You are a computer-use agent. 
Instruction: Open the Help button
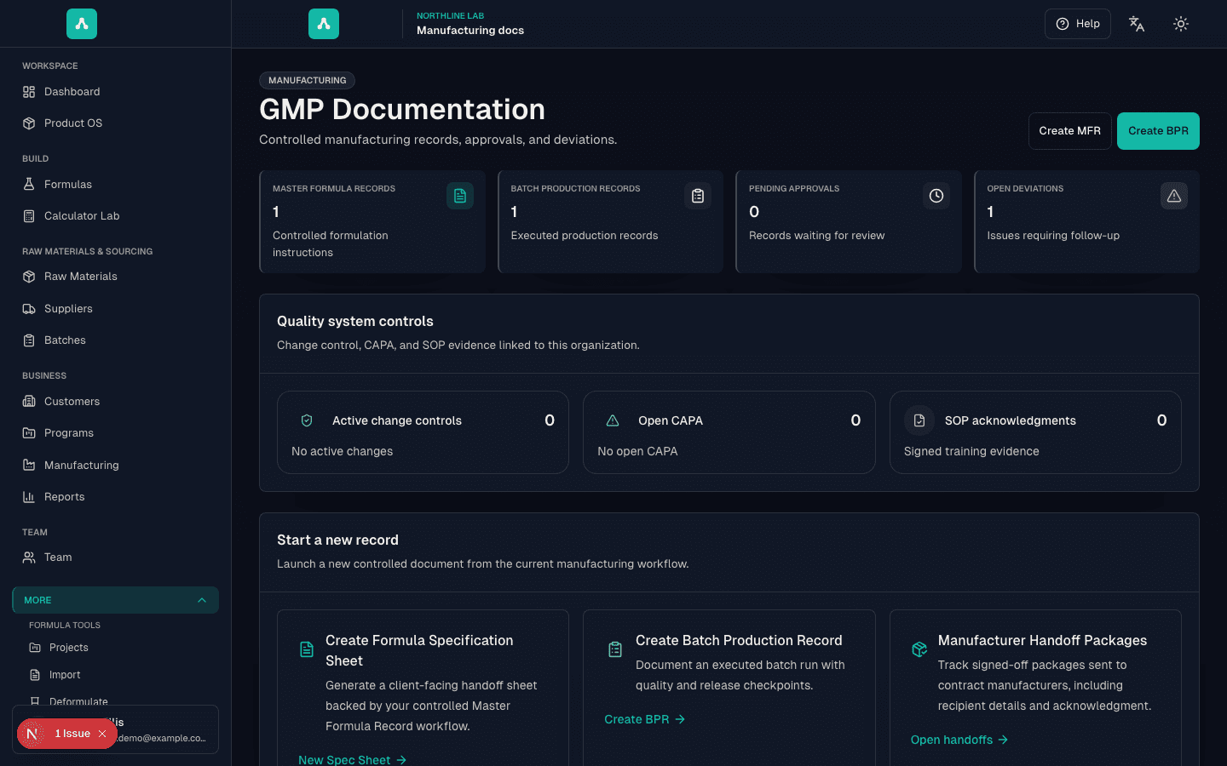click(x=1078, y=24)
